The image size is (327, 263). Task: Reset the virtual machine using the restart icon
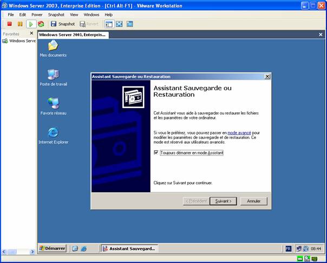click(41, 24)
